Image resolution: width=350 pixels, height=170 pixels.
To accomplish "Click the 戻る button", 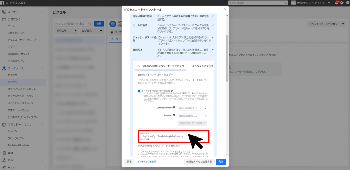I will click(129, 162).
